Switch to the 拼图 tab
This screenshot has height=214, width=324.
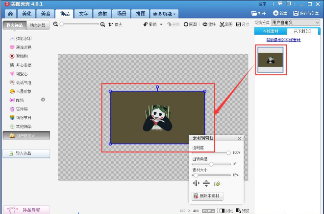tap(141, 14)
